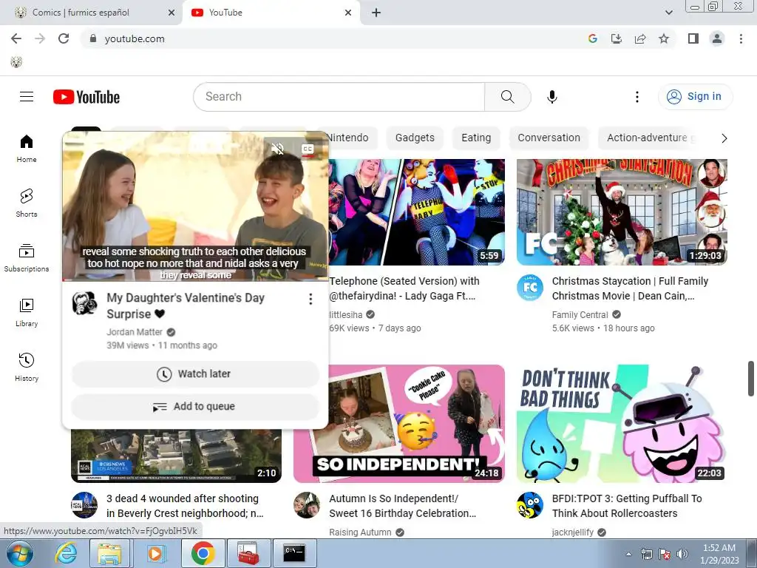
Task: Open BFDI:TPOT 3 Getting Puffball video title
Action: click(627, 506)
